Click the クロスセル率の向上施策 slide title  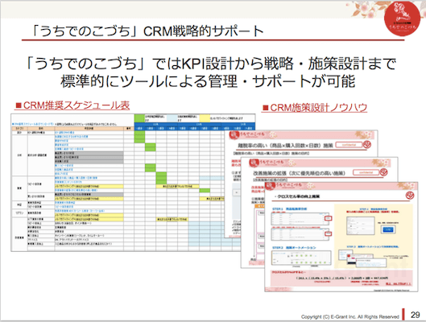(297, 196)
